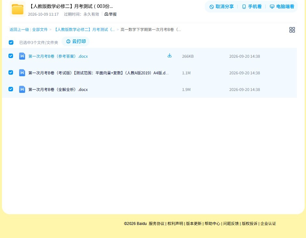
Task: Click Word icon for 参考答案 file
Action: (x=22, y=56)
